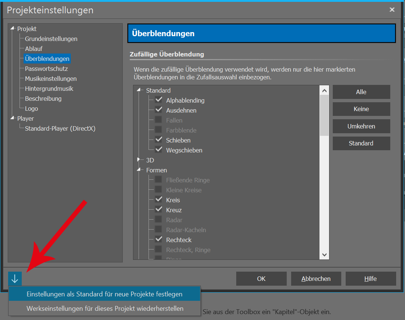The width and height of the screenshot is (405, 320).
Task: Open Musikeinstellungen in the tree
Action: click(x=50, y=79)
